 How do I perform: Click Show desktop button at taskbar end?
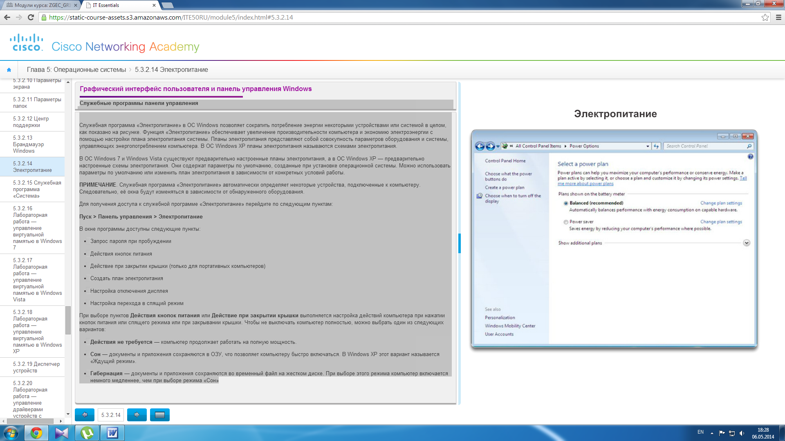[782, 433]
